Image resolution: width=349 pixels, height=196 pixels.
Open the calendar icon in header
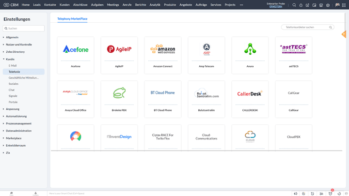point(315,5)
